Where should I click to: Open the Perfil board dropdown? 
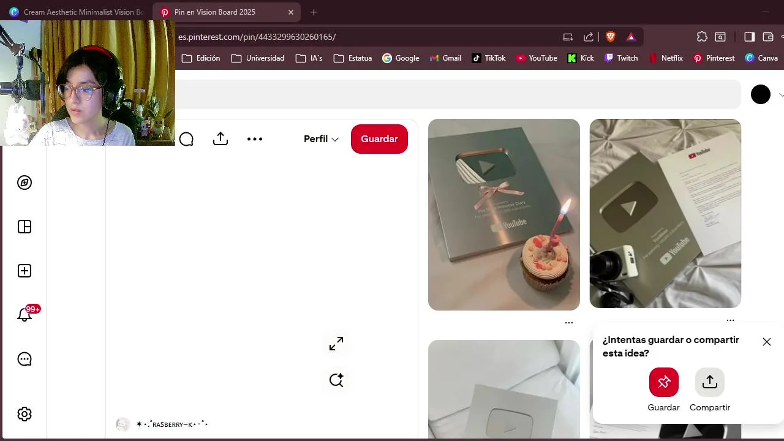pyautogui.click(x=321, y=139)
